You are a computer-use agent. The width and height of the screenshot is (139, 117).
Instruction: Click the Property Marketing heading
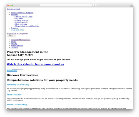pyautogui.click(x=18, y=85)
